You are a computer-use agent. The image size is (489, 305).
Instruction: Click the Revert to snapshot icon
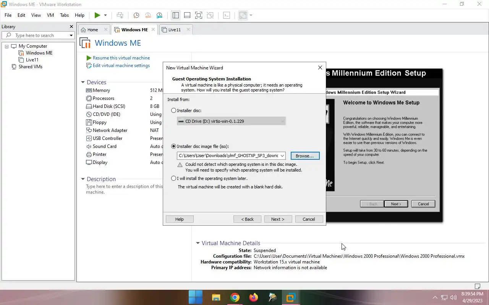(x=148, y=15)
